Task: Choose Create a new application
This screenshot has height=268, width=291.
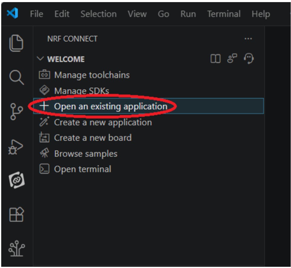Action: click(149, 122)
